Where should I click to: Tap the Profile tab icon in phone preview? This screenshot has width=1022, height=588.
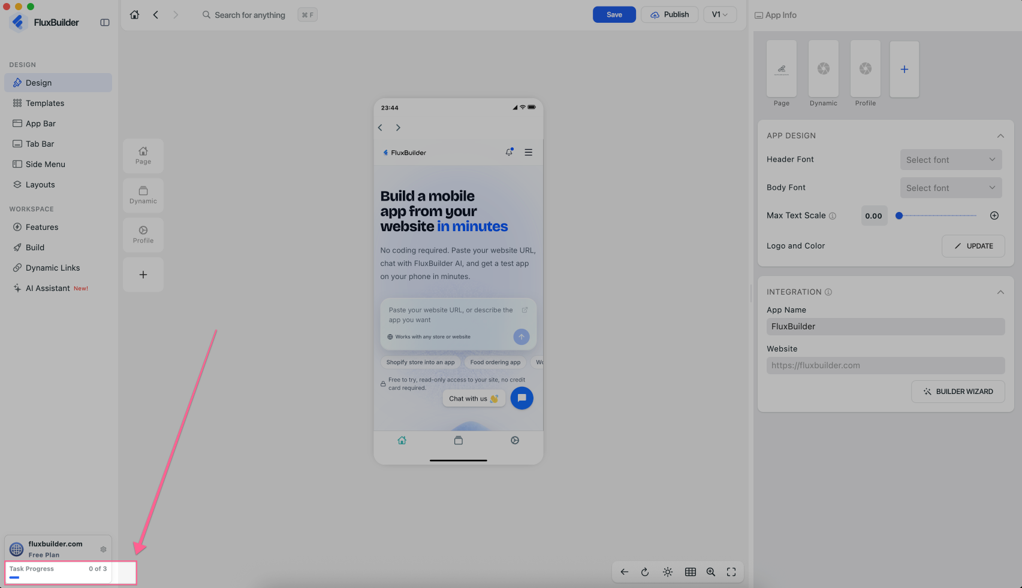515,441
